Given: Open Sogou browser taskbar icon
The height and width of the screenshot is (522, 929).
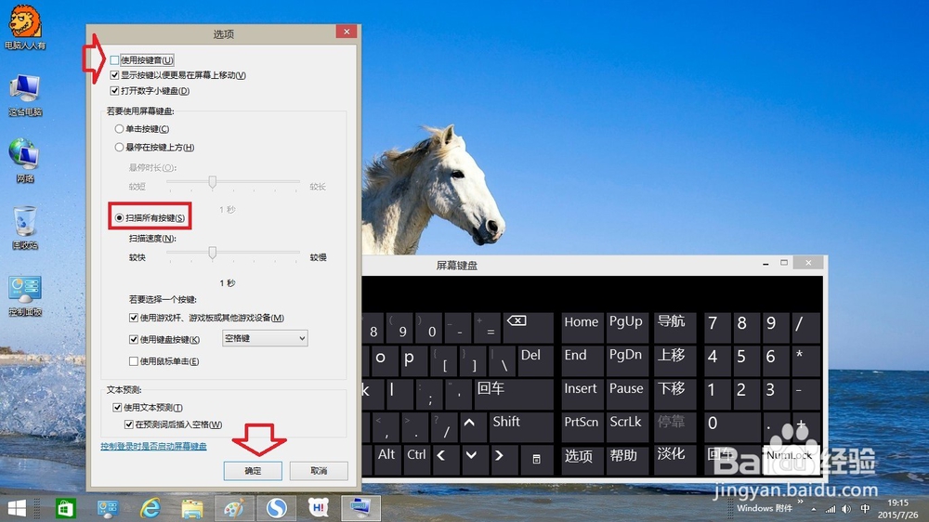Looking at the screenshot, I should click(276, 508).
